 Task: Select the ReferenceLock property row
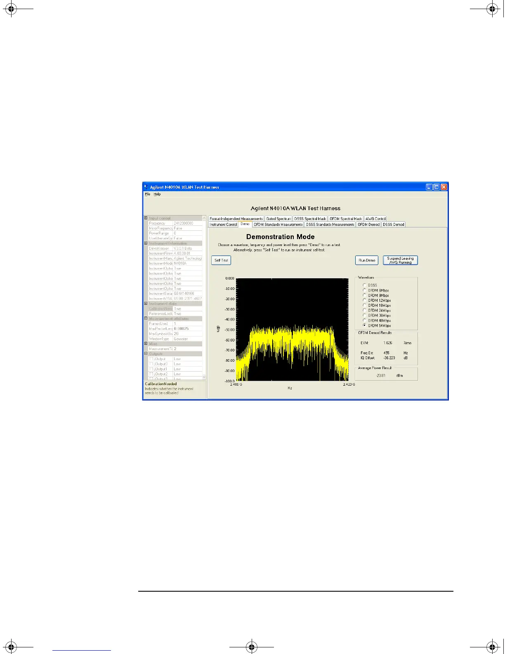(x=175, y=314)
